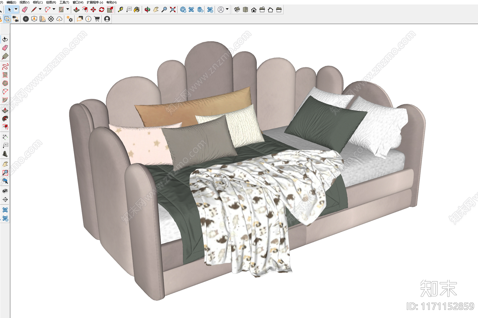Select the Tag tool in left toolbar
The height and width of the screenshot is (318, 478).
pos(5,56)
